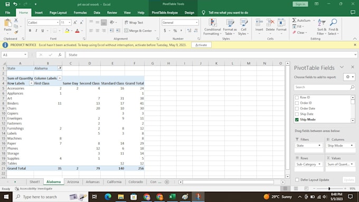Image resolution: width=359 pixels, height=202 pixels.
Task: Open the File menu
Action: click(7, 13)
